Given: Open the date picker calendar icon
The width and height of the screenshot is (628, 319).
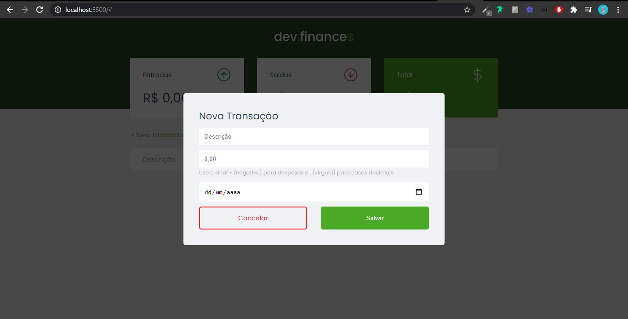Looking at the screenshot, I should pyautogui.click(x=419, y=192).
